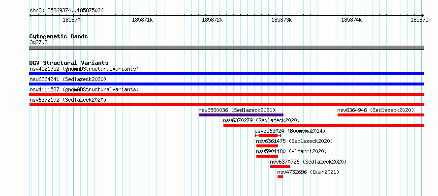The width and height of the screenshot is (438, 196).
Task: Click the nsv6370279 red variant bar
Action: (324, 125)
